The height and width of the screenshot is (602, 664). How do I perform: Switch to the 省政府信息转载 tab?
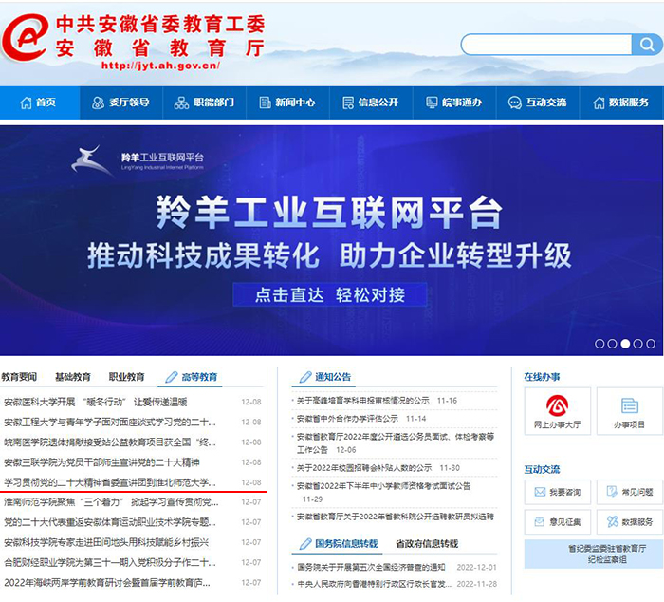coord(427,544)
